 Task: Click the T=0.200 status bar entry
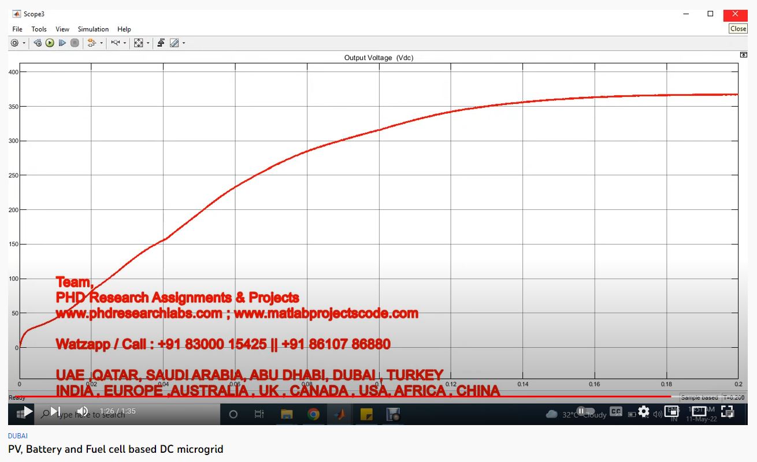734,397
